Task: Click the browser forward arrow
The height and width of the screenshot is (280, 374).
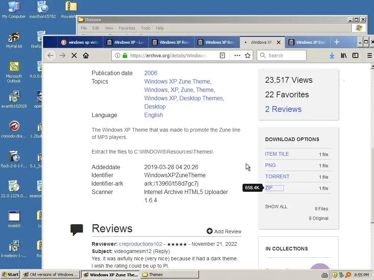Action: pyautogui.click(x=62, y=55)
